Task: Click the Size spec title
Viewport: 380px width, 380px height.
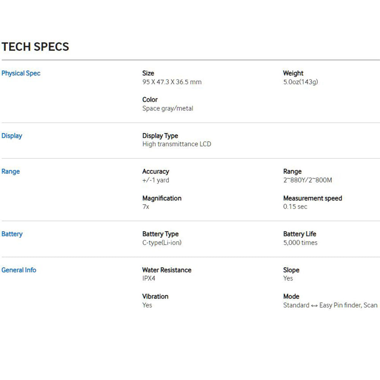Action: tap(148, 73)
